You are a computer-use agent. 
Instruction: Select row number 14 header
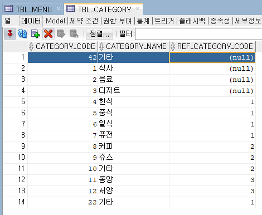(15, 202)
